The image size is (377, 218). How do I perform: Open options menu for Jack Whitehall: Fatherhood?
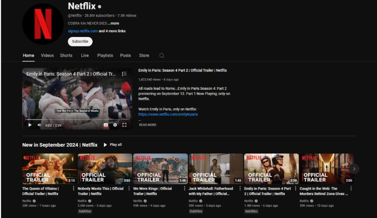click(240, 188)
